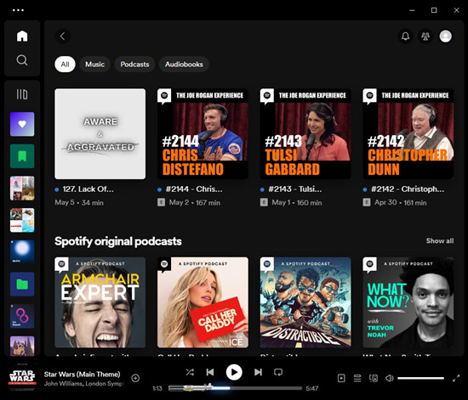Open Call Her Daddy podcast cover
The height and width of the screenshot is (400, 468).
203,302
